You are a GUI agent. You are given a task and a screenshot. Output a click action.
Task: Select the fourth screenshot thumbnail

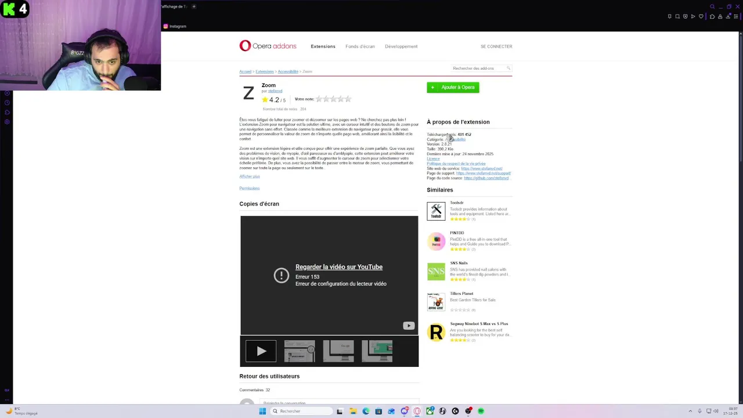coord(377,351)
